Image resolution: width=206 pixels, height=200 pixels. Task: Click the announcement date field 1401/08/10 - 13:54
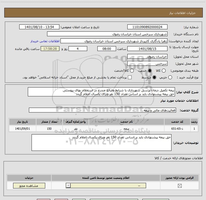point(39,27)
